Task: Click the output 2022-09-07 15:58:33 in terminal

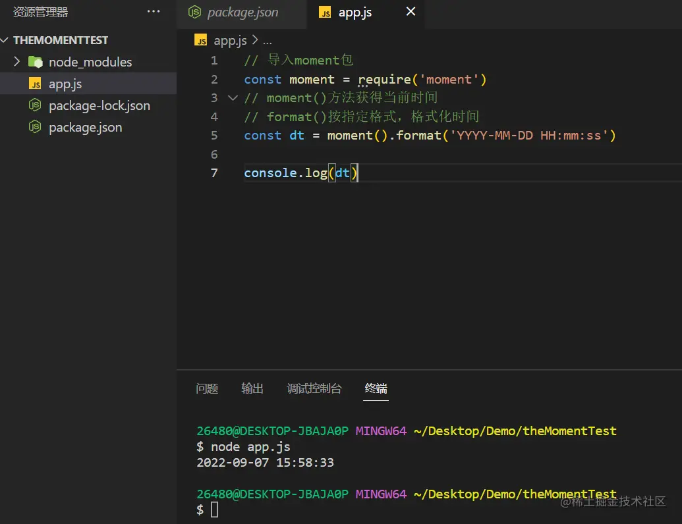Action: pyautogui.click(x=265, y=463)
